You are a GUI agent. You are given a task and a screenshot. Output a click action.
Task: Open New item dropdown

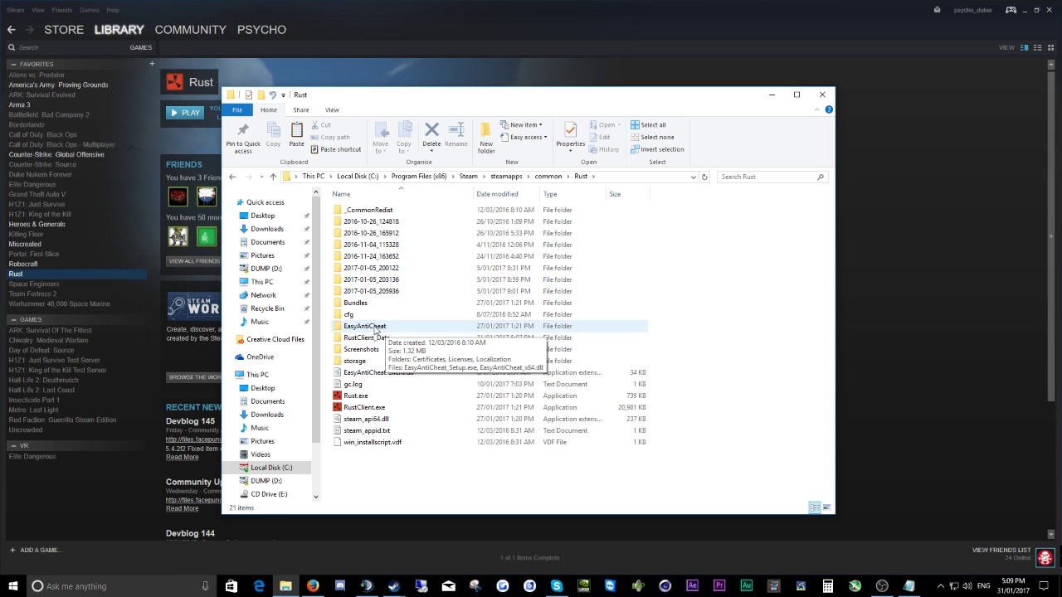(x=522, y=125)
